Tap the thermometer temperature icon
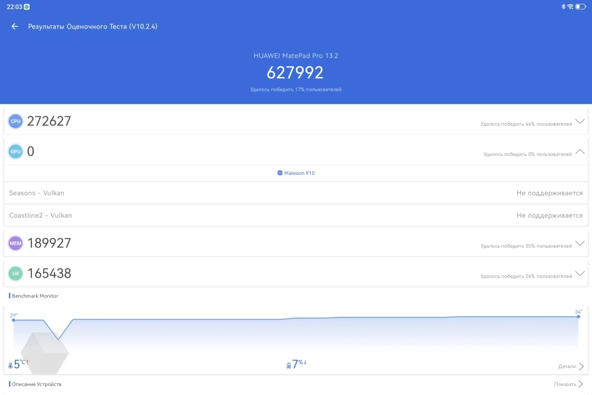Viewport: 592px width, 395px height. pos(10,365)
